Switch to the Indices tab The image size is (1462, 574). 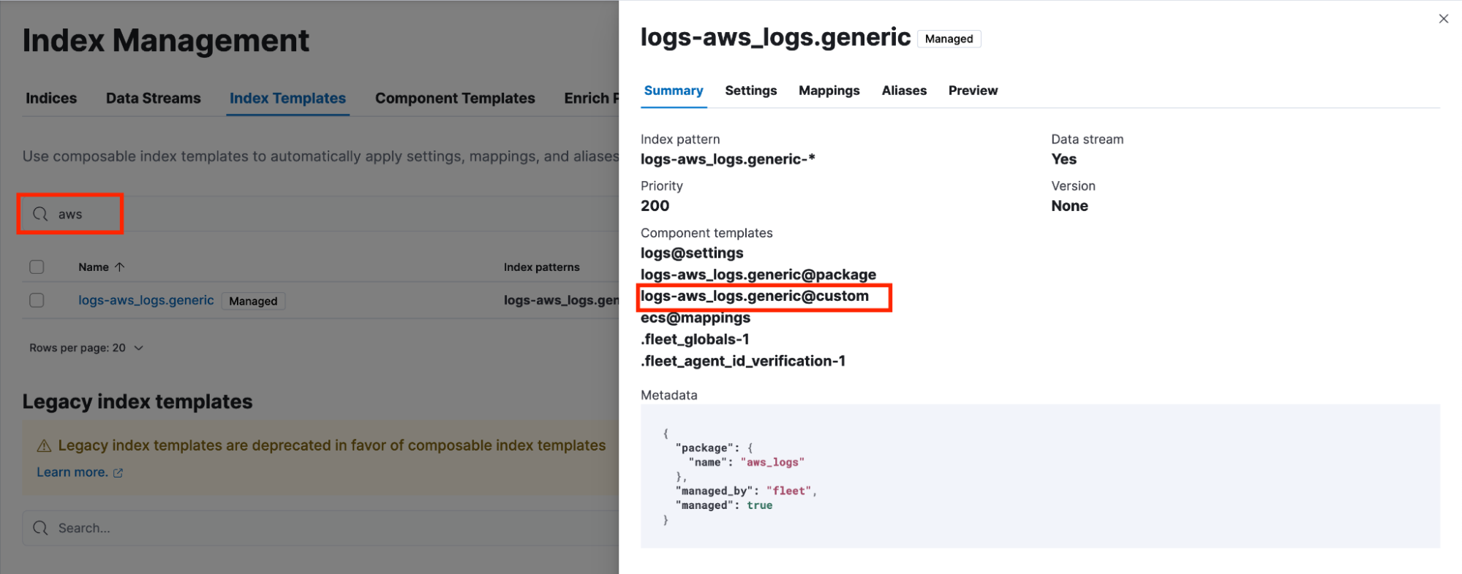51,99
